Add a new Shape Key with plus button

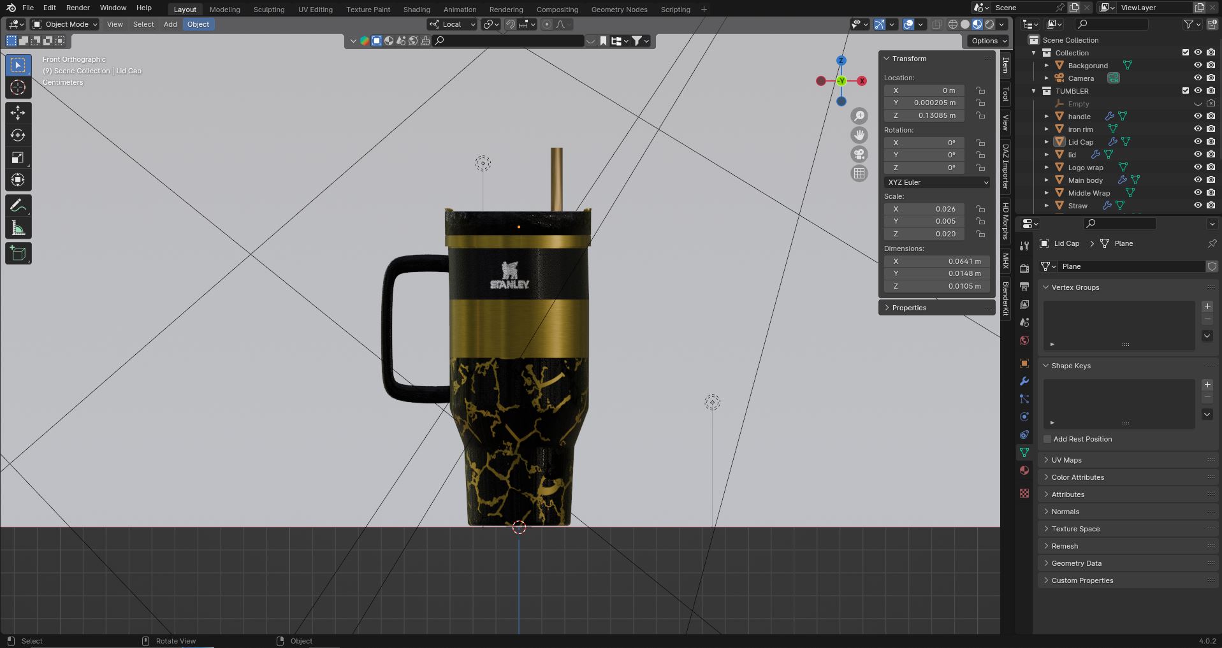(x=1208, y=384)
